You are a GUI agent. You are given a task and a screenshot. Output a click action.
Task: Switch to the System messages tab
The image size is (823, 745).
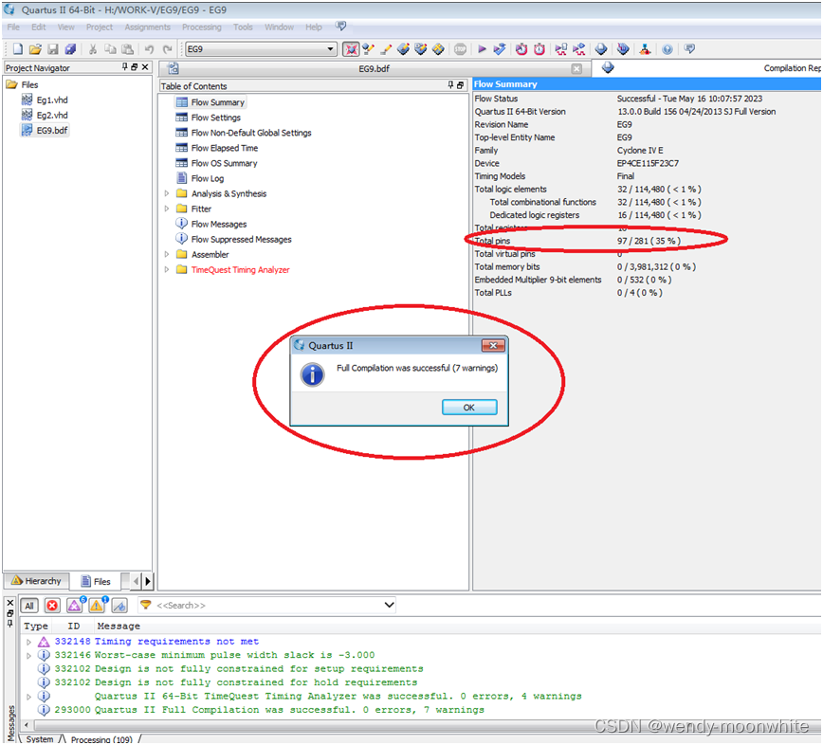click(x=40, y=738)
